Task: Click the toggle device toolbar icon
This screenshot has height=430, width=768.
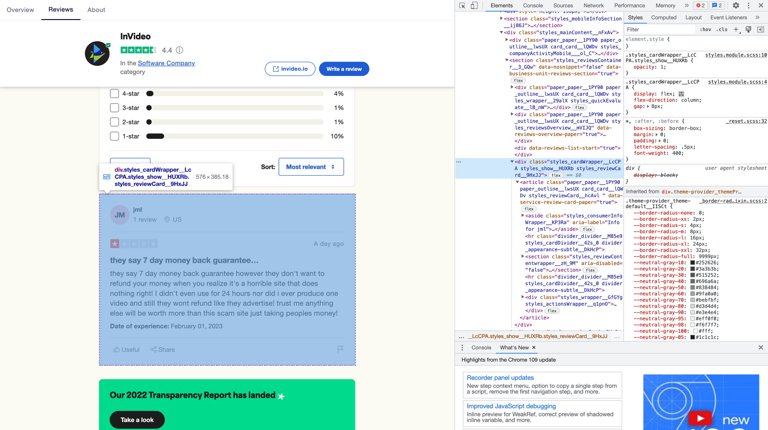Action: pos(474,5)
